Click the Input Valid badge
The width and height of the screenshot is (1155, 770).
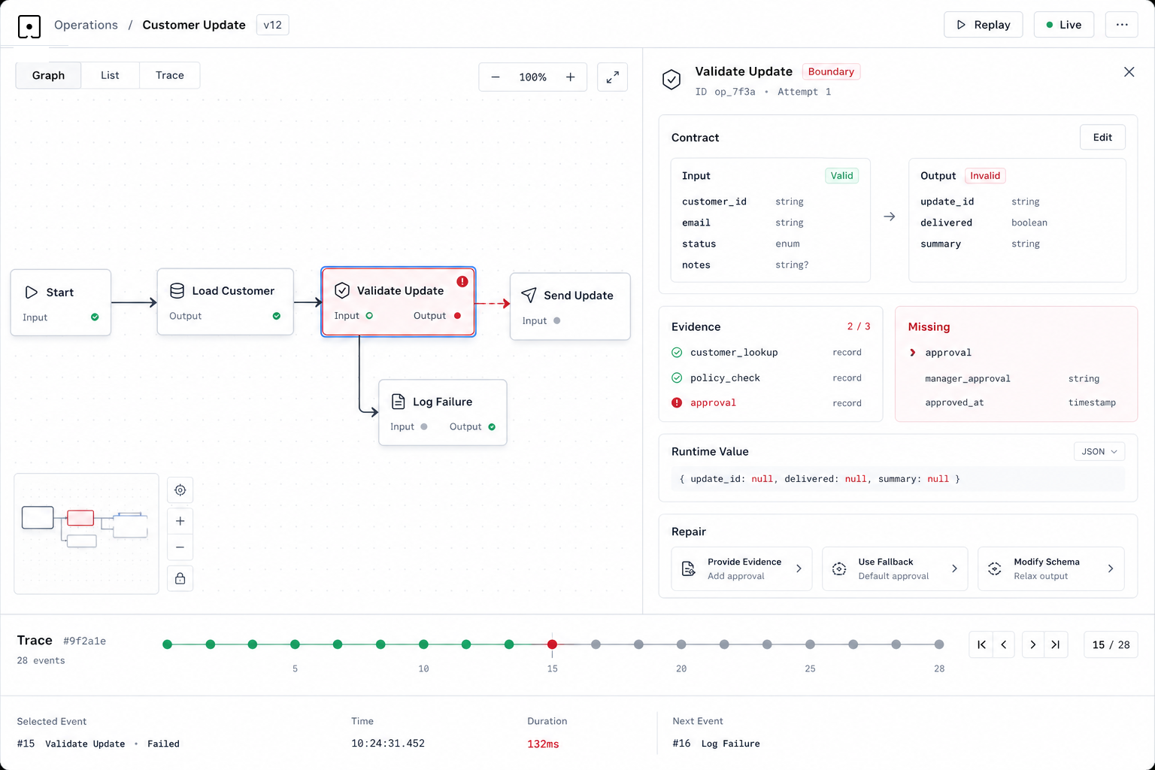pos(841,176)
